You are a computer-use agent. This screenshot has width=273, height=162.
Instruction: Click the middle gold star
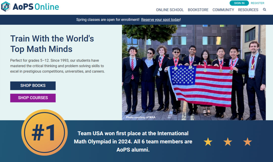(228, 142)
